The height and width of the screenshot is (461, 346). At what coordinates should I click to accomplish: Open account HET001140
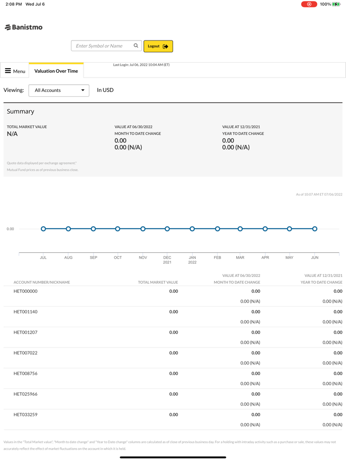[26, 312]
